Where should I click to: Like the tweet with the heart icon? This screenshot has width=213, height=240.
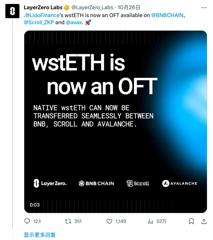coord(109,221)
